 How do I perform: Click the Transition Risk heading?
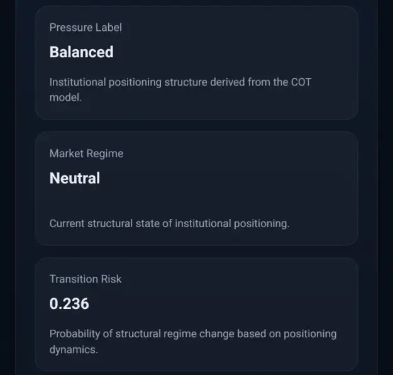[x=86, y=279]
